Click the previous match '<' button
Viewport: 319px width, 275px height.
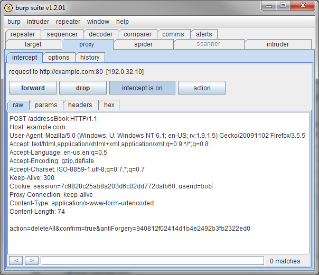click(16, 260)
